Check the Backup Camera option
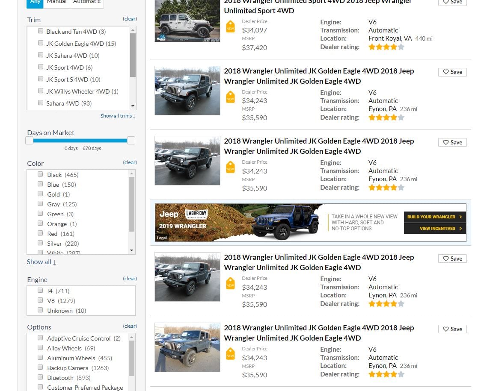481x391 pixels. [40, 367]
